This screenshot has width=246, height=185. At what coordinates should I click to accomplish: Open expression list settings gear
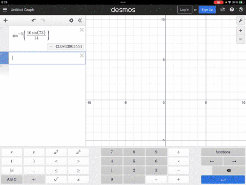(x=71, y=21)
